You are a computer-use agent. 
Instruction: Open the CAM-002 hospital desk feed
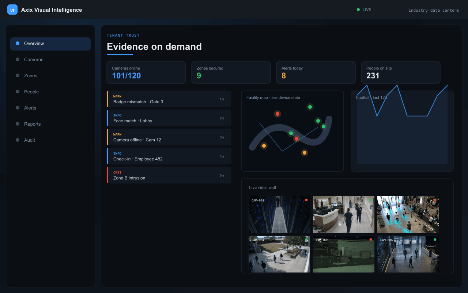[344, 215]
